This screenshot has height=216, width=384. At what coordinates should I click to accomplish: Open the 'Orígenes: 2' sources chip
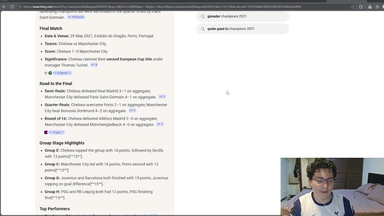click(x=62, y=73)
